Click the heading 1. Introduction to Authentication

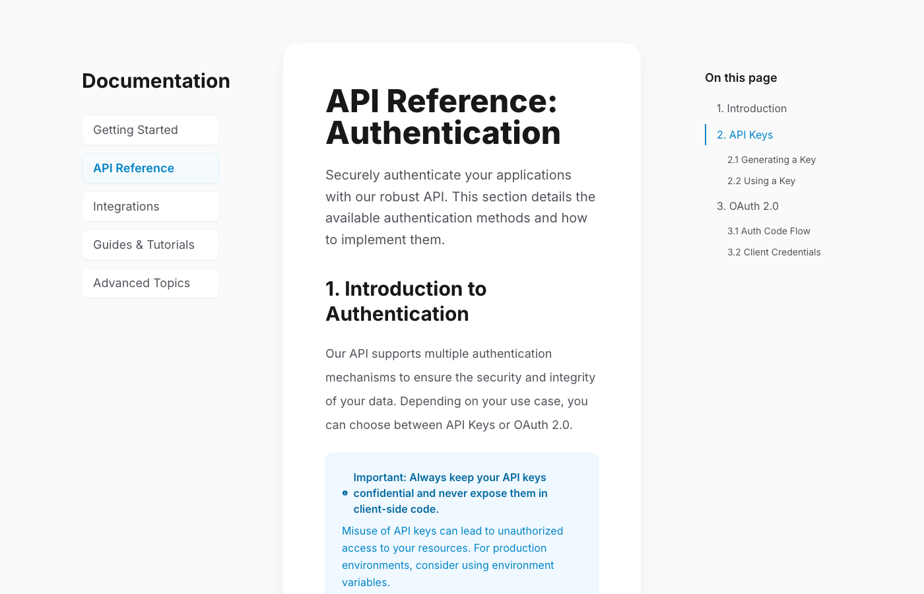point(406,301)
